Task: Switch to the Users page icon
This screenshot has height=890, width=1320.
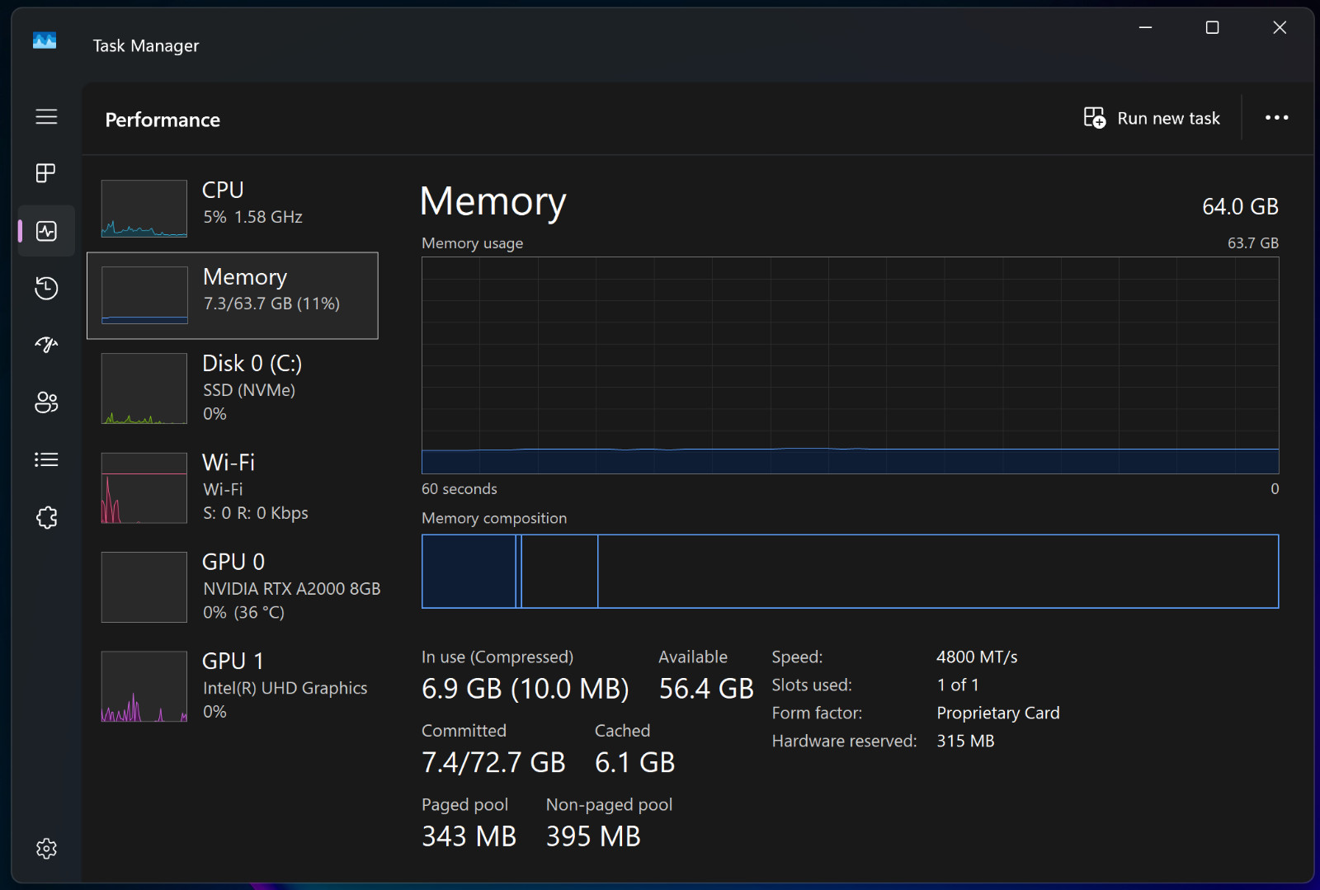Action: coord(46,403)
